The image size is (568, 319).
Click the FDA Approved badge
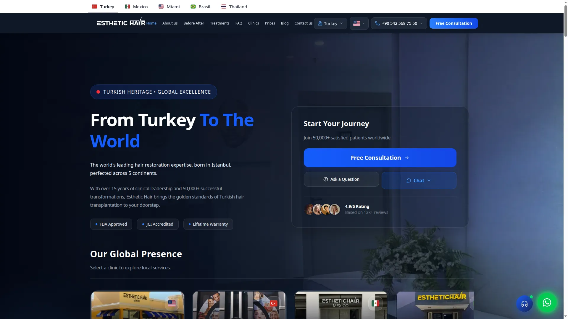click(x=111, y=224)
